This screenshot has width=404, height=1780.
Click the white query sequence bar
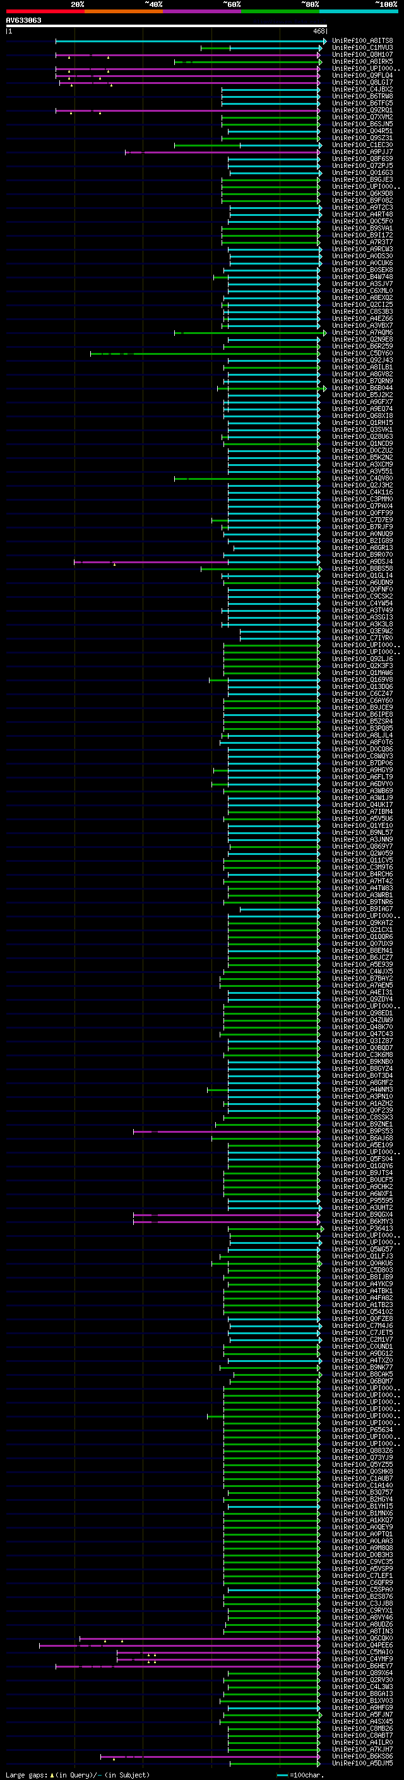point(167,25)
